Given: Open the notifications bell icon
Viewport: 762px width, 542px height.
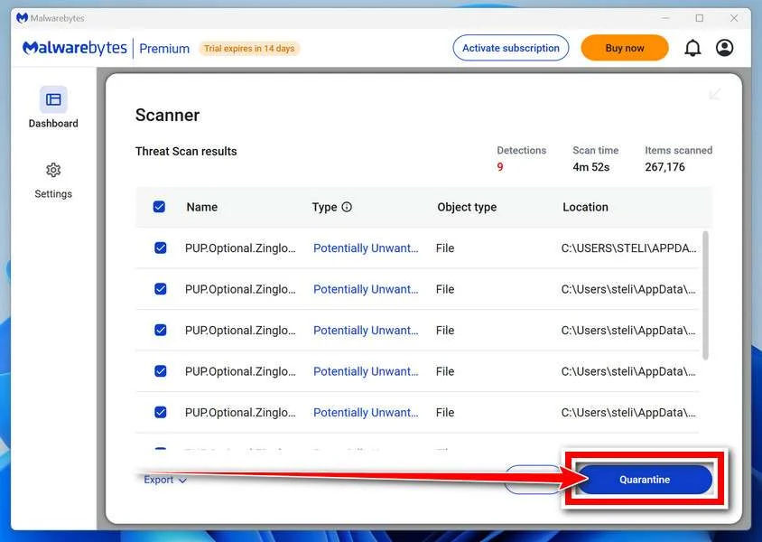Looking at the screenshot, I should coord(692,48).
